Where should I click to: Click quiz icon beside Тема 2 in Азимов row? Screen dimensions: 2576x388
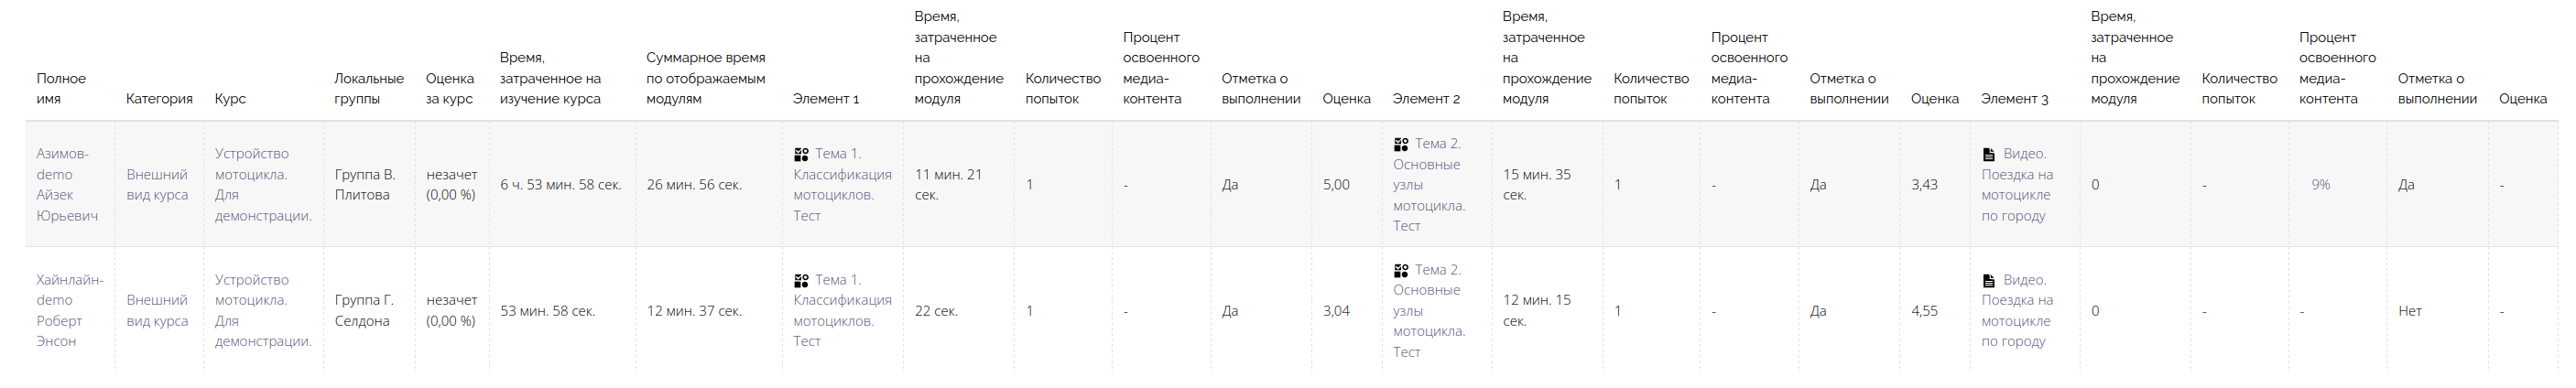click(x=1401, y=144)
